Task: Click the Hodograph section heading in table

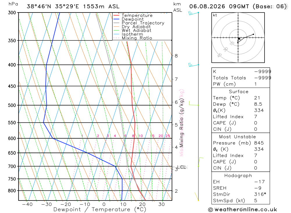Action: click(x=238, y=176)
